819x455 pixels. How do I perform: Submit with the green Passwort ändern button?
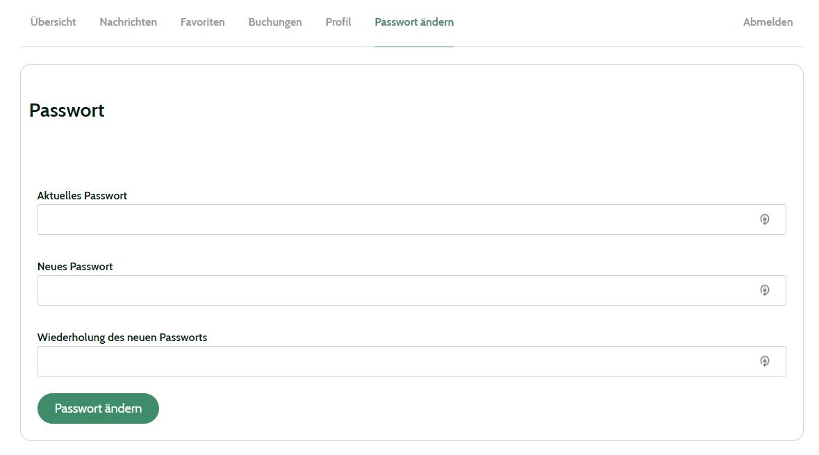coord(98,408)
